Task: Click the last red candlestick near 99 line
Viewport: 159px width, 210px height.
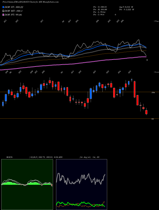Action: [x=146, y=112]
